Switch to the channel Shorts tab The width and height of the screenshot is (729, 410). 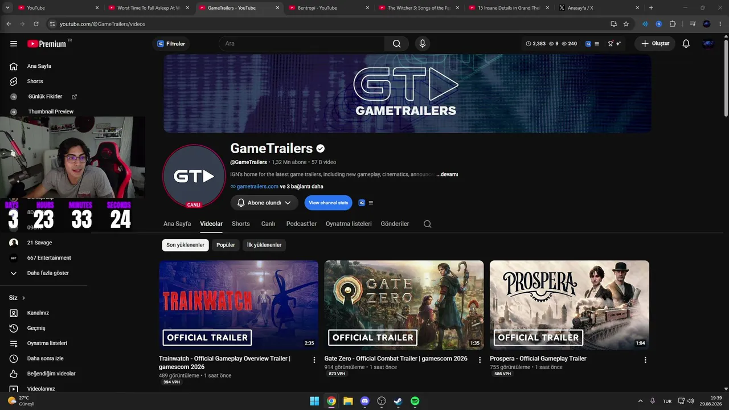[241, 224]
